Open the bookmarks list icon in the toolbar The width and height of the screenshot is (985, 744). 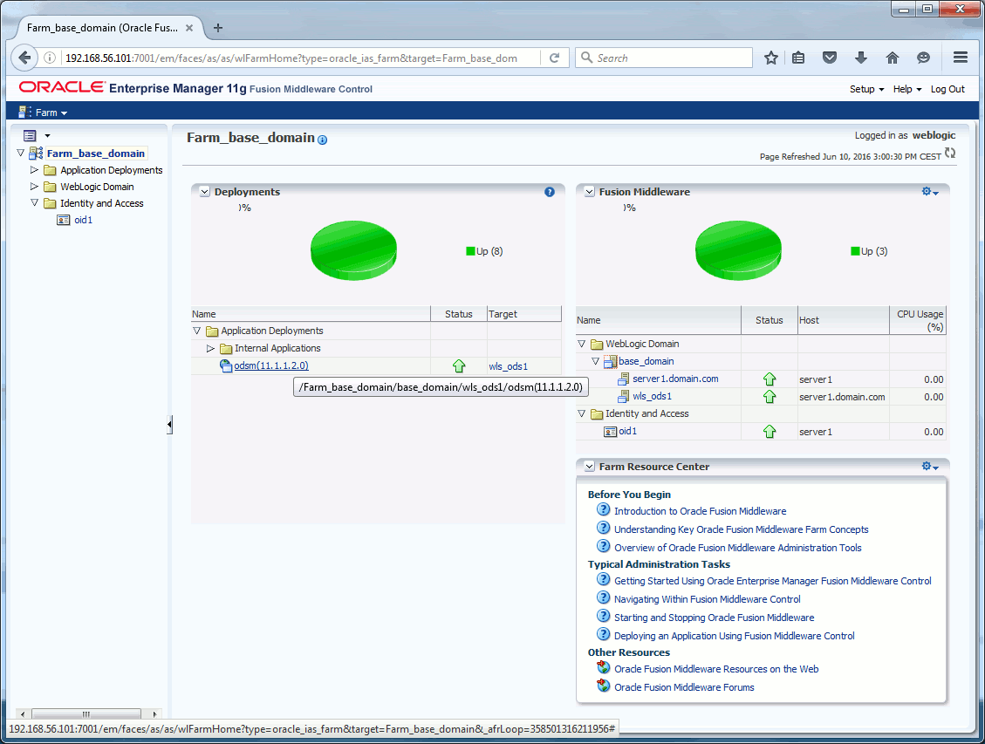click(x=798, y=58)
